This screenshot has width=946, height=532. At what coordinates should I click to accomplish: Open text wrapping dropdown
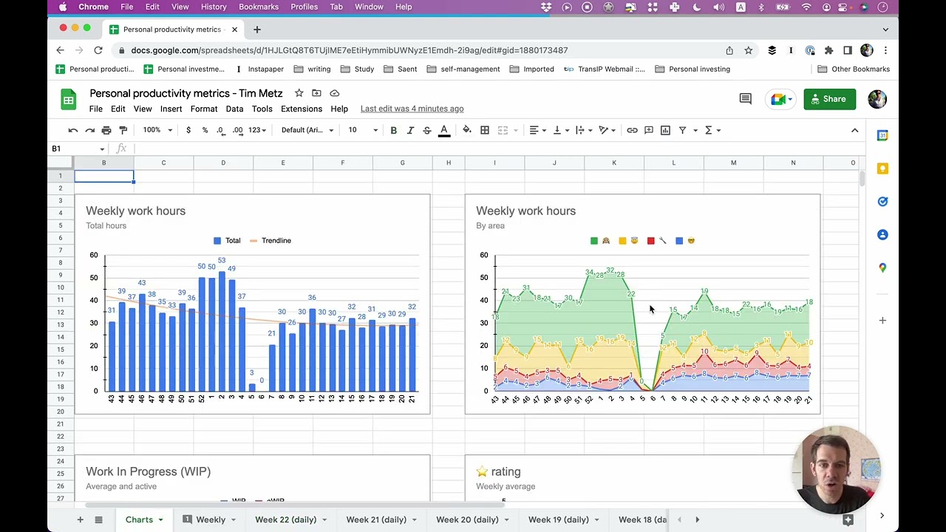pos(583,130)
